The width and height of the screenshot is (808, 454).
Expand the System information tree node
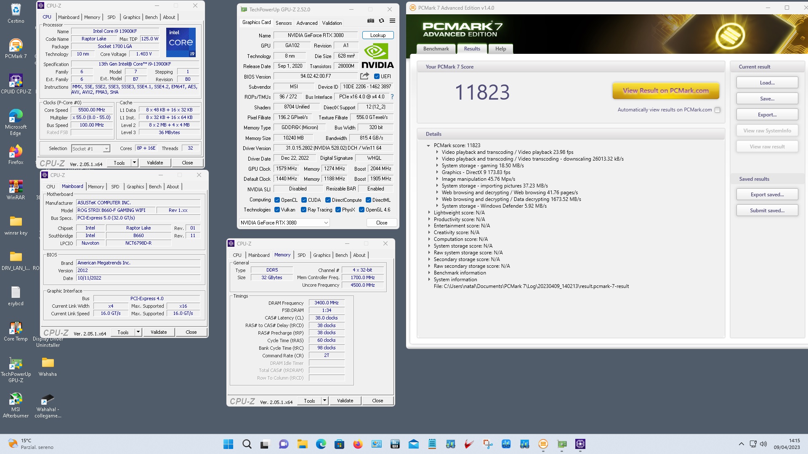tap(429, 280)
